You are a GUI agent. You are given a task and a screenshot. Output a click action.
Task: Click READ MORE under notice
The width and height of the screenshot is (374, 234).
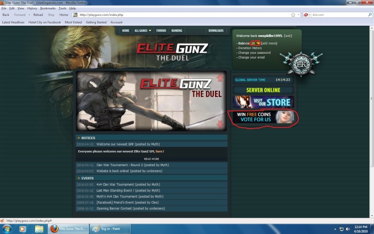pos(151,159)
